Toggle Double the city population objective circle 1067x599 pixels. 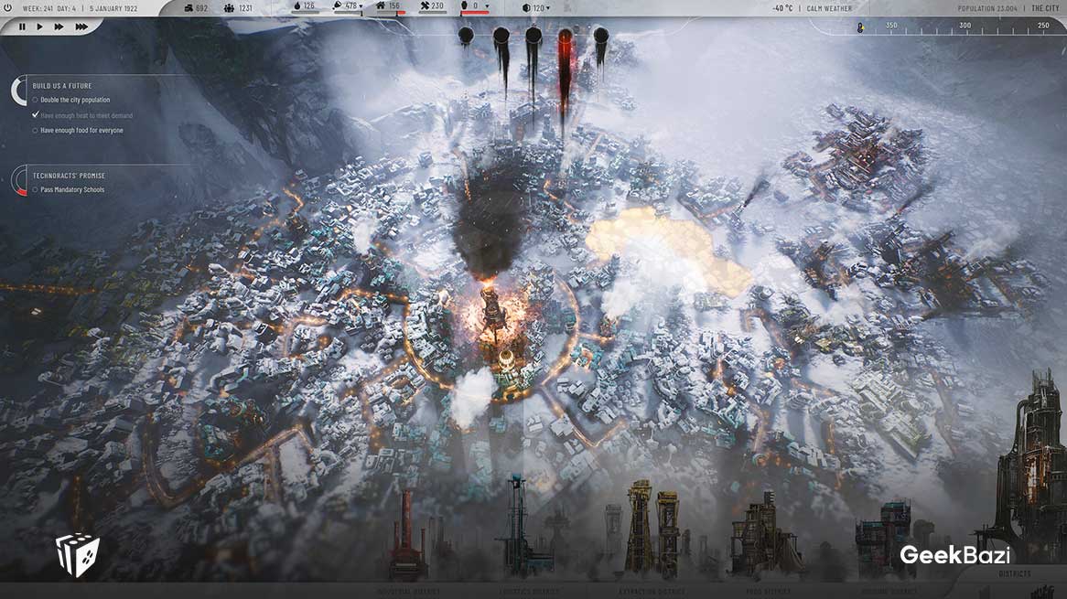36,100
